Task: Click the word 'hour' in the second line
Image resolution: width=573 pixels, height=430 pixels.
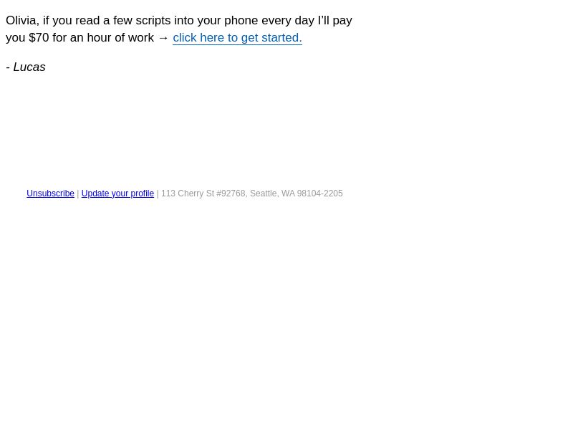Action: 99,38
